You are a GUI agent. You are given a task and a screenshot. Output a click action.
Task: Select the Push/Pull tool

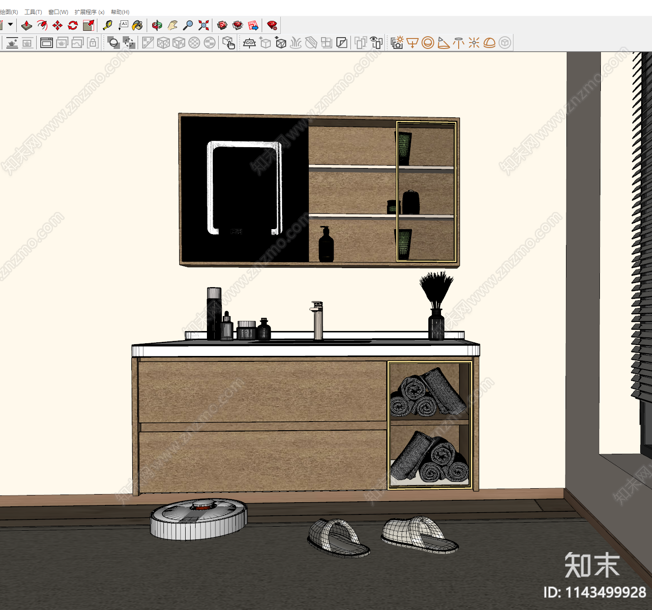tap(27, 25)
